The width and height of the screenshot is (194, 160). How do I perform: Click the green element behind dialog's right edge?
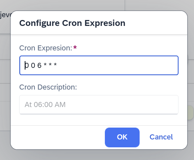191,113
